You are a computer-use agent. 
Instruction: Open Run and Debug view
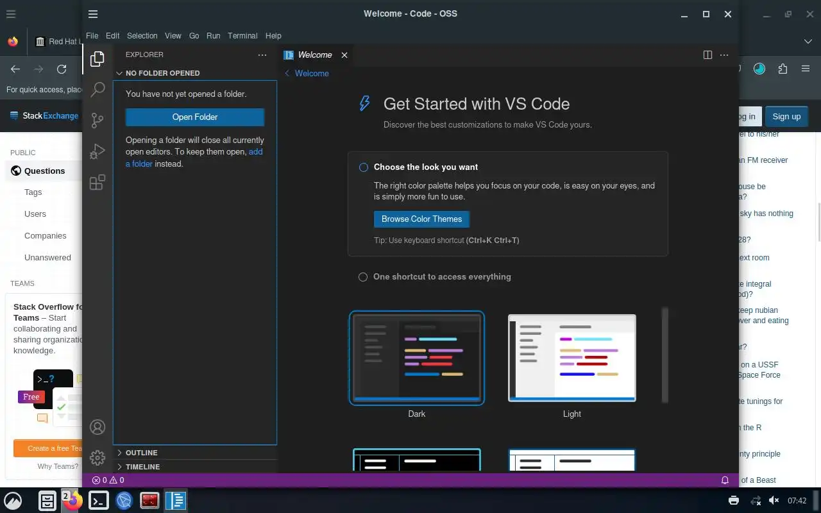tap(97, 151)
